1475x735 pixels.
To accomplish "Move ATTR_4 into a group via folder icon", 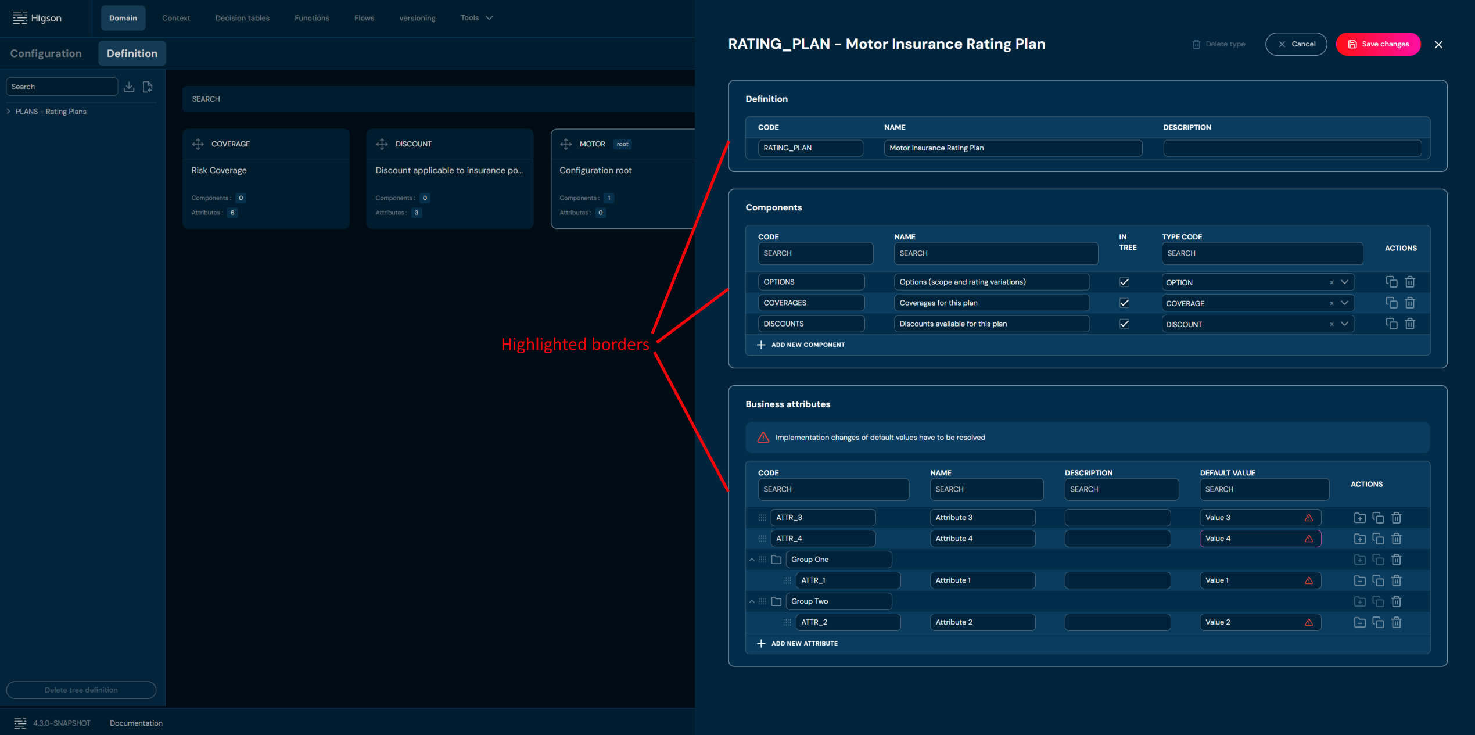I will (x=1359, y=539).
